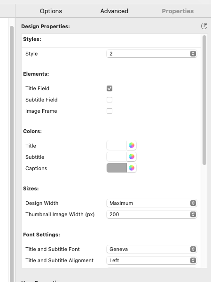Click the Style dropdown stepper arrows
The width and height of the screenshot is (211, 282).
[x=193, y=54]
